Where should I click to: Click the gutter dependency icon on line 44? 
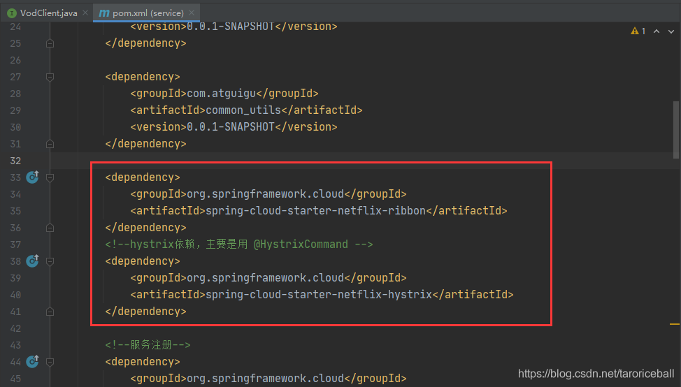(x=33, y=361)
